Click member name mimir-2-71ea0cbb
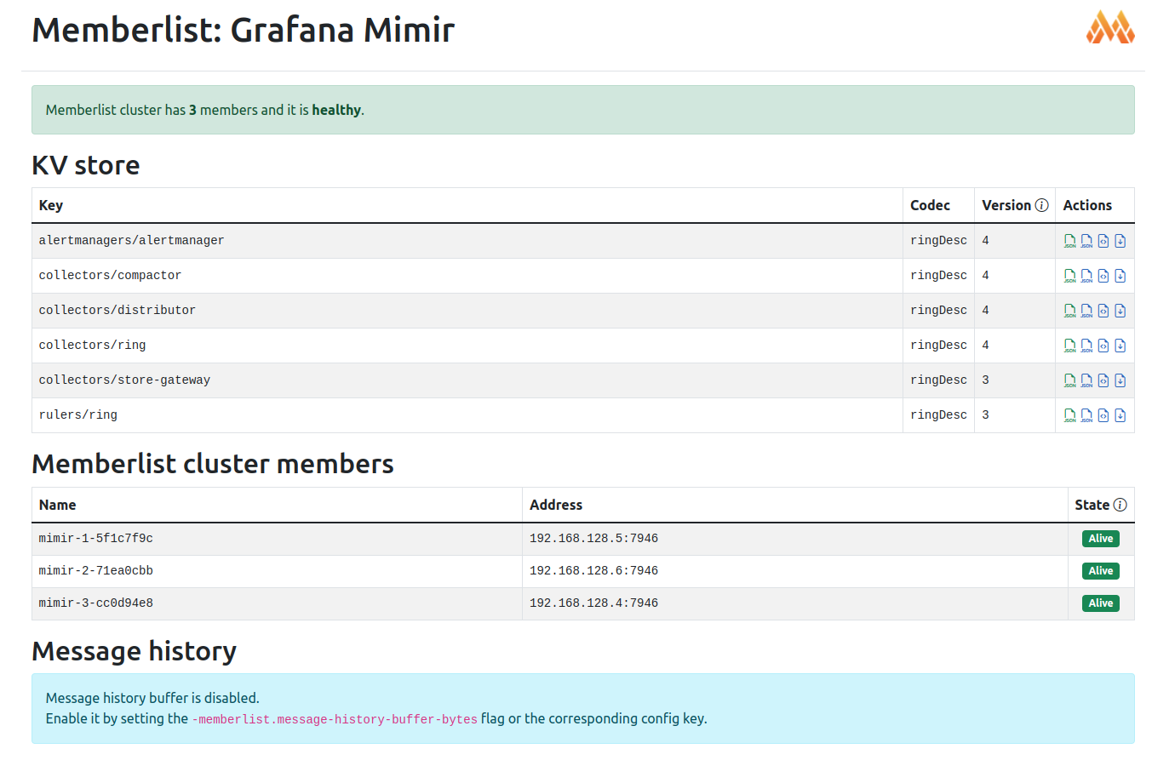 tap(95, 571)
